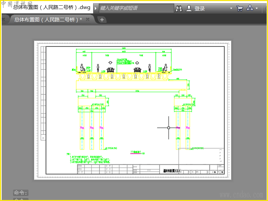Click the magenta underlined section title text
Viewport: 268px width, 201px height.
[136, 152]
